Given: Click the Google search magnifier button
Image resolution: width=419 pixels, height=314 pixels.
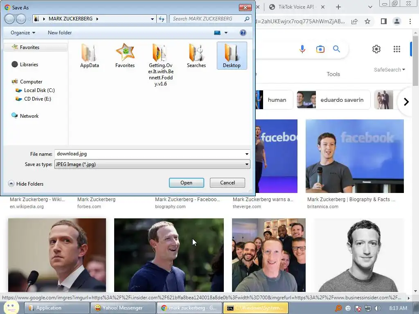Looking at the screenshot, I should click(x=336, y=49).
